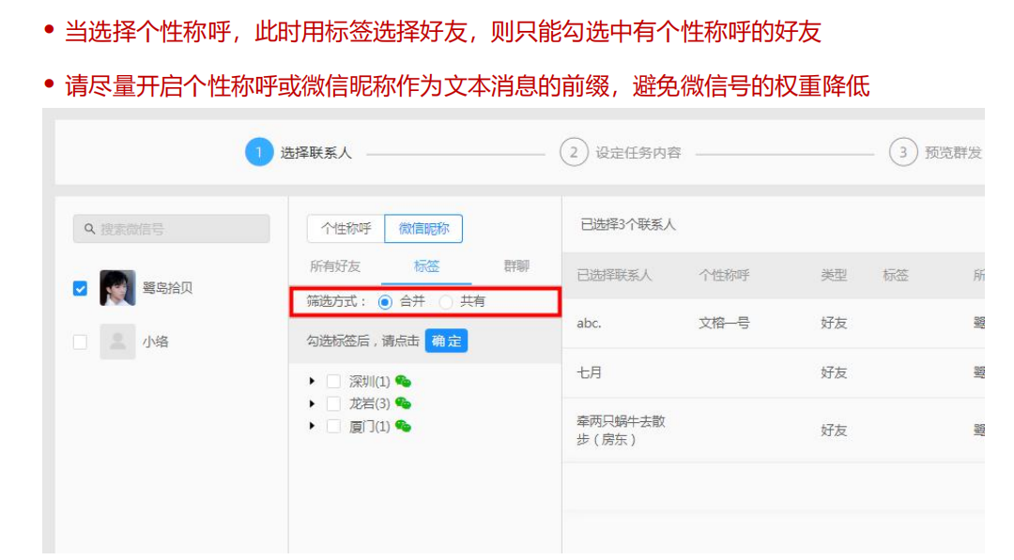Screen dimensions: 1014x560
Task: Click the step 2 circle for 设定任务内容
Action: click(x=574, y=151)
